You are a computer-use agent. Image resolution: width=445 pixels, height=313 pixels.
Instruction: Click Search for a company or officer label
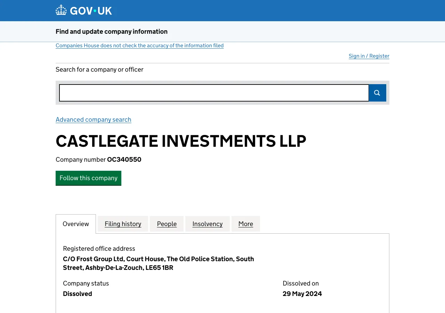point(99,69)
